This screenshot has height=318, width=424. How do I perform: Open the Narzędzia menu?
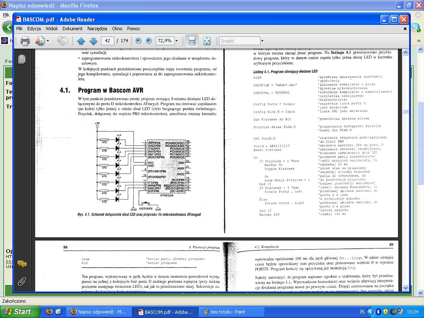coord(97,29)
